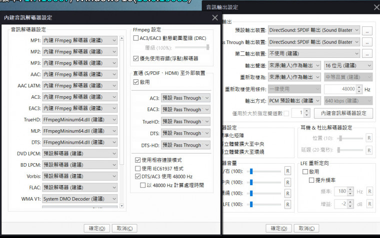The height and width of the screenshot is (238, 380).
Task: Reset the 左/右 volume with R button
Action: click(x=288, y=171)
